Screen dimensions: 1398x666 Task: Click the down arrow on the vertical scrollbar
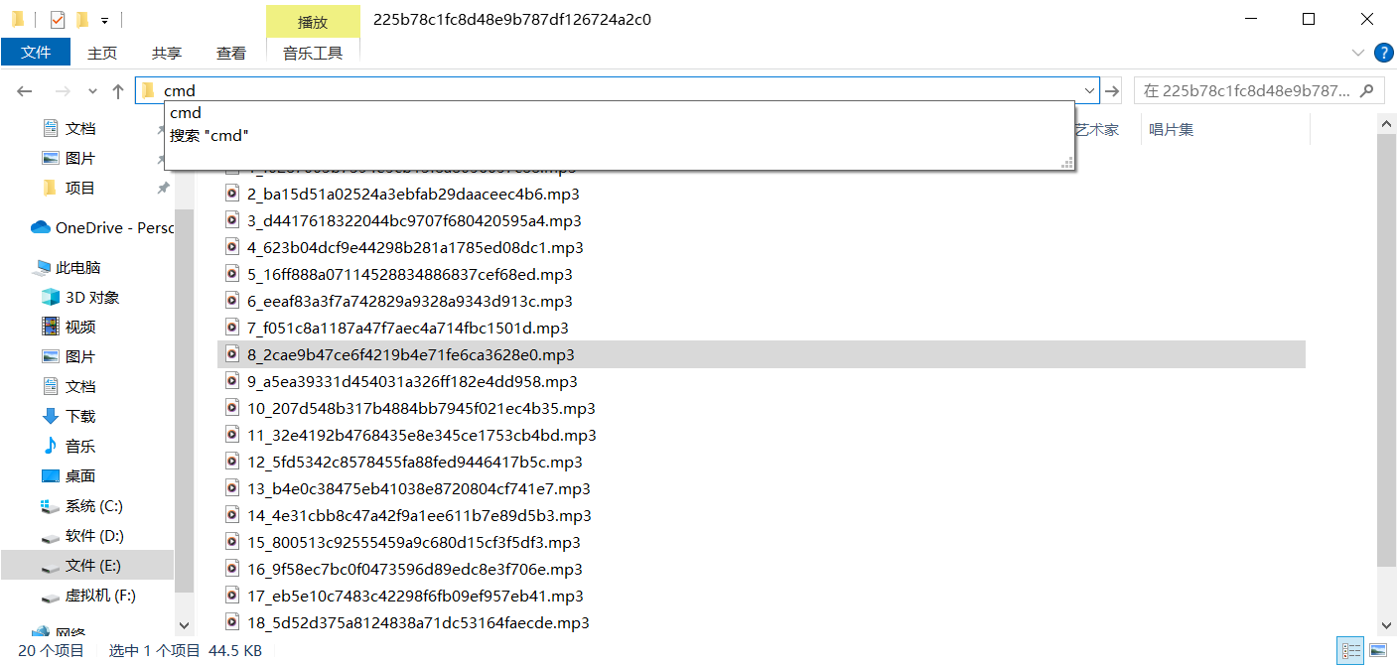pyautogui.click(x=1386, y=623)
